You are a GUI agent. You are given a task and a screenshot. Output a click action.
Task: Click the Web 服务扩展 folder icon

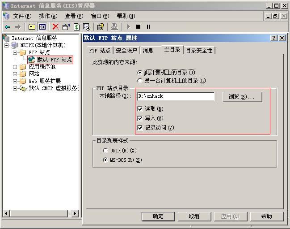pyautogui.click(x=23, y=81)
